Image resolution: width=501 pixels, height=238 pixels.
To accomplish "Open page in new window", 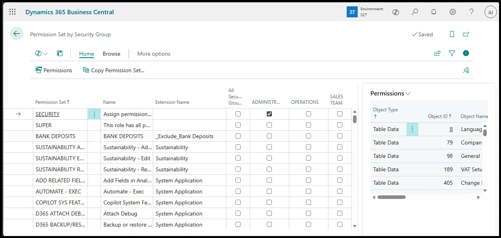I will click(x=466, y=34).
